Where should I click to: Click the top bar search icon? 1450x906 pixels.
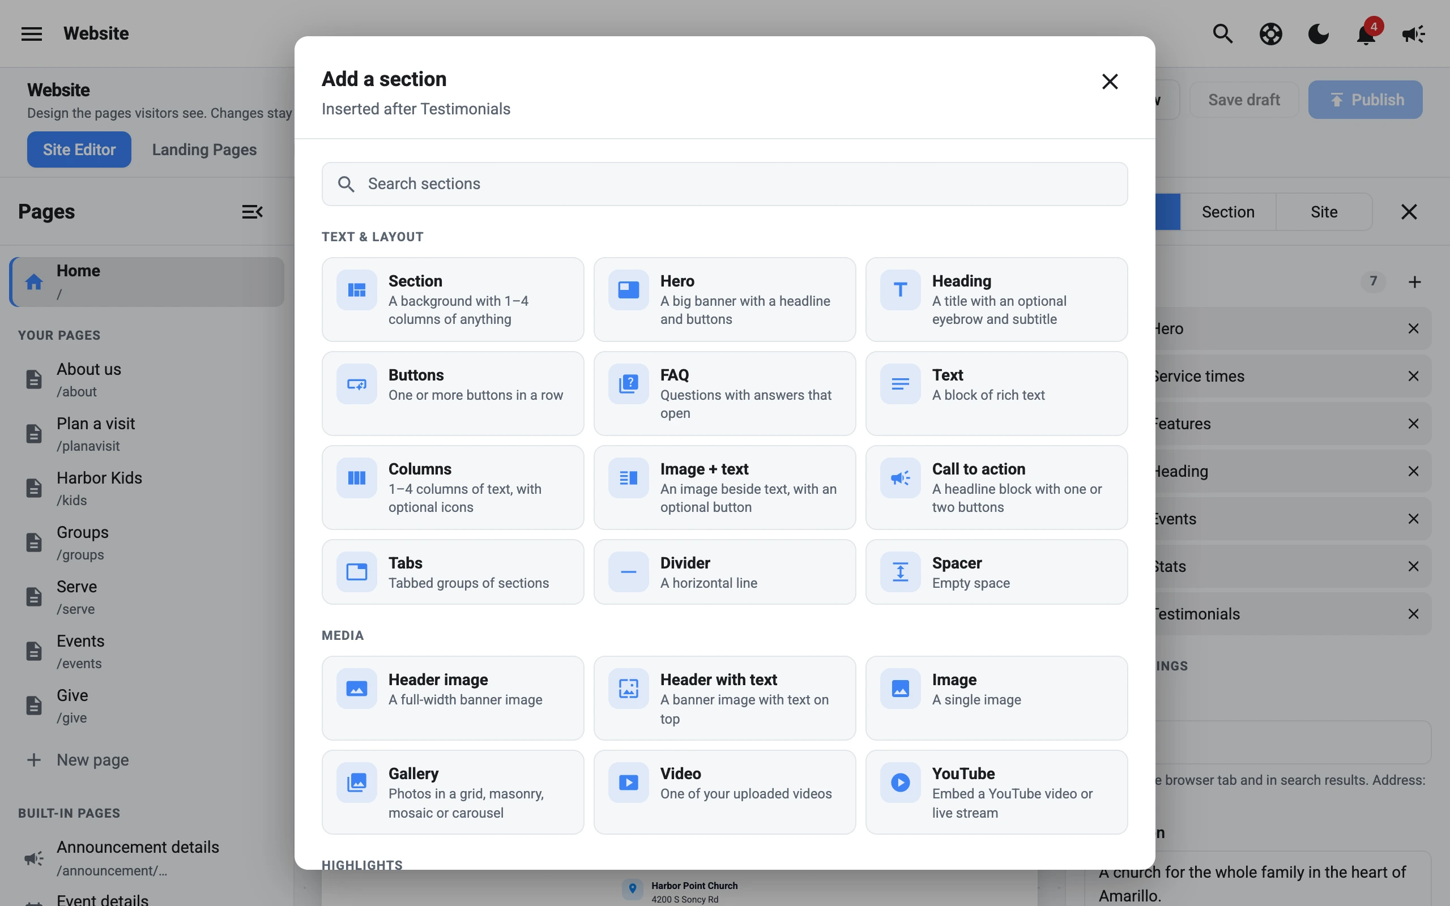tap(1222, 33)
